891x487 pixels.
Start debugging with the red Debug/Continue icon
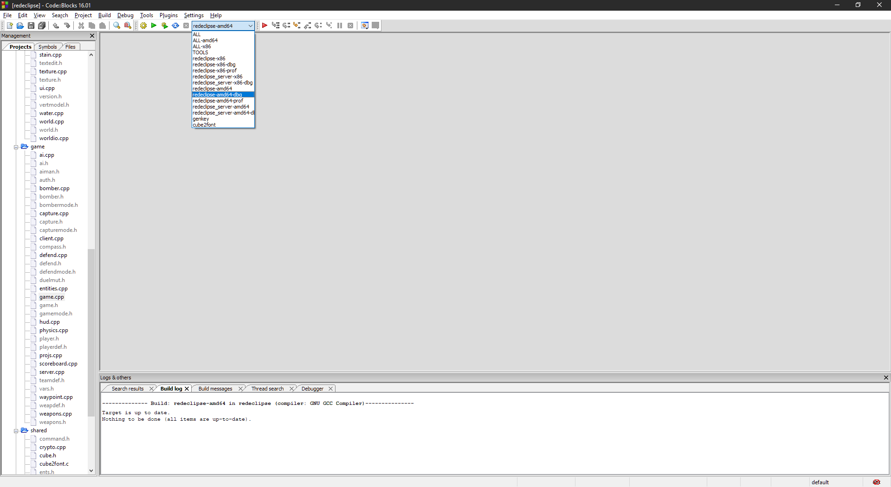(265, 26)
